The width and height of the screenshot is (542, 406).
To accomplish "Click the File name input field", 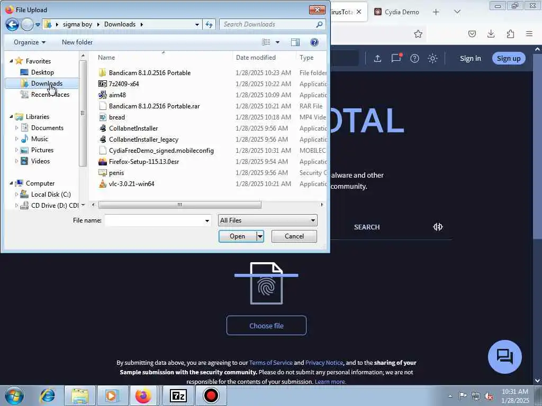I will coord(154,220).
